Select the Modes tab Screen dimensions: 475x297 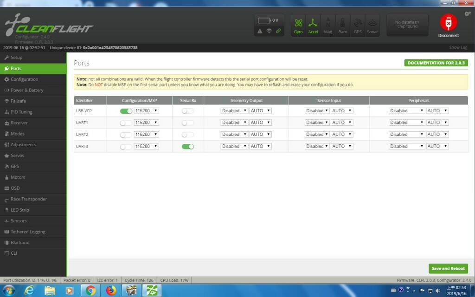point(33,134)
